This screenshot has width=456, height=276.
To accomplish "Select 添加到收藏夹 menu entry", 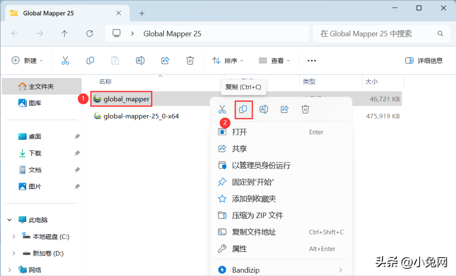I will coord(281,199).
